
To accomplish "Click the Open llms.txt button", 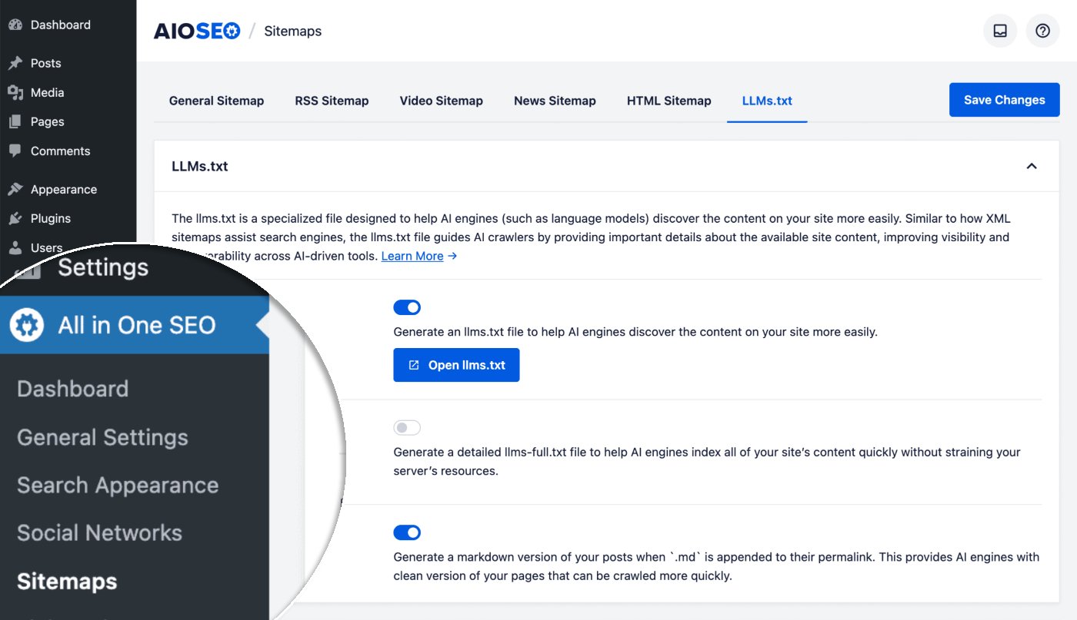I will click(456, 365).
